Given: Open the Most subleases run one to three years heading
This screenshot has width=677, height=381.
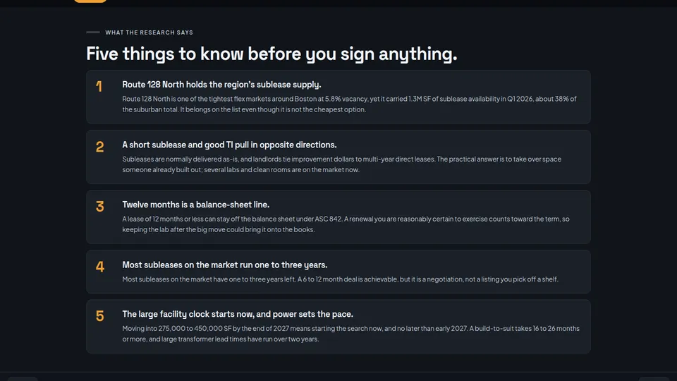Looking at the screenshot, I should pos(224,265).
